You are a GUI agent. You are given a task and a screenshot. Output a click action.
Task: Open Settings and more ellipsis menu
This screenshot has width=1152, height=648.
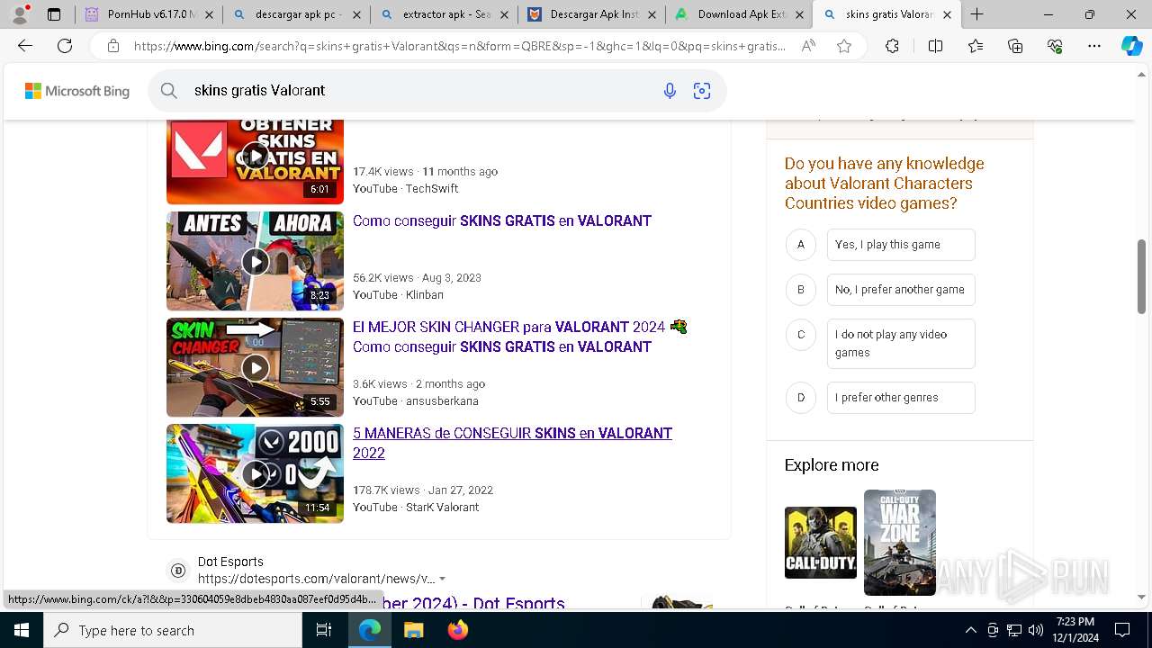1094,46
